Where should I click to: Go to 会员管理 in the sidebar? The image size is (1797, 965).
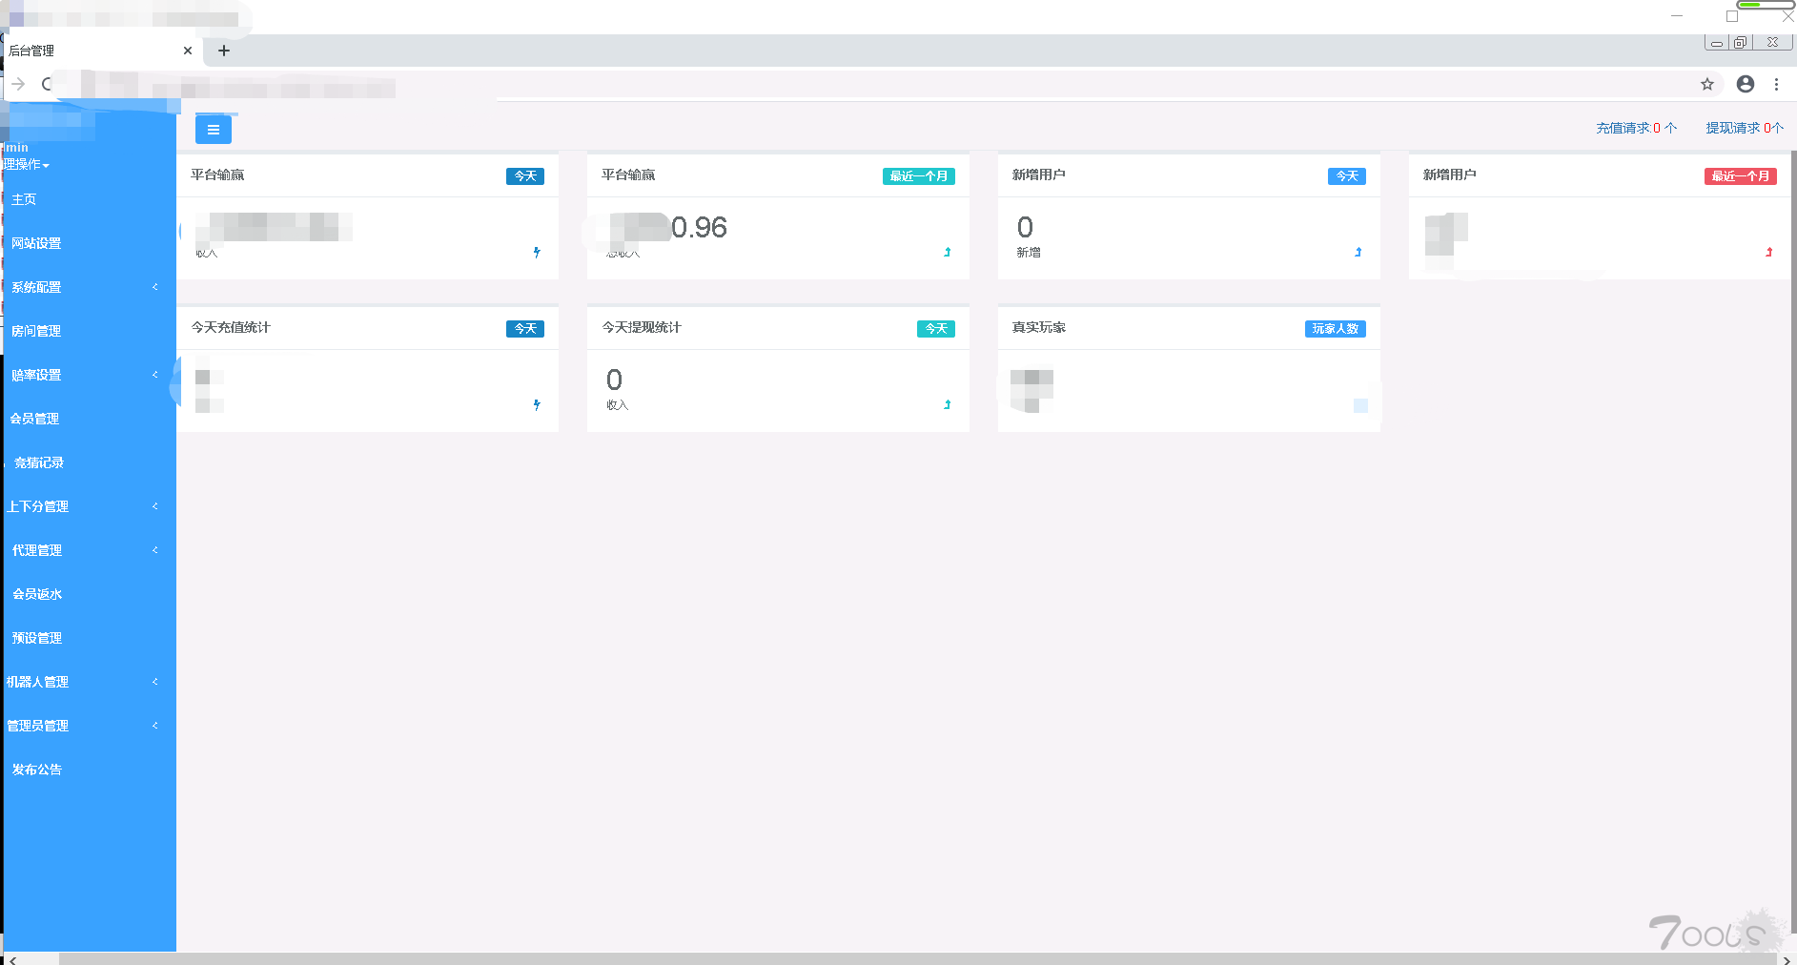click(x=35, y=419)
